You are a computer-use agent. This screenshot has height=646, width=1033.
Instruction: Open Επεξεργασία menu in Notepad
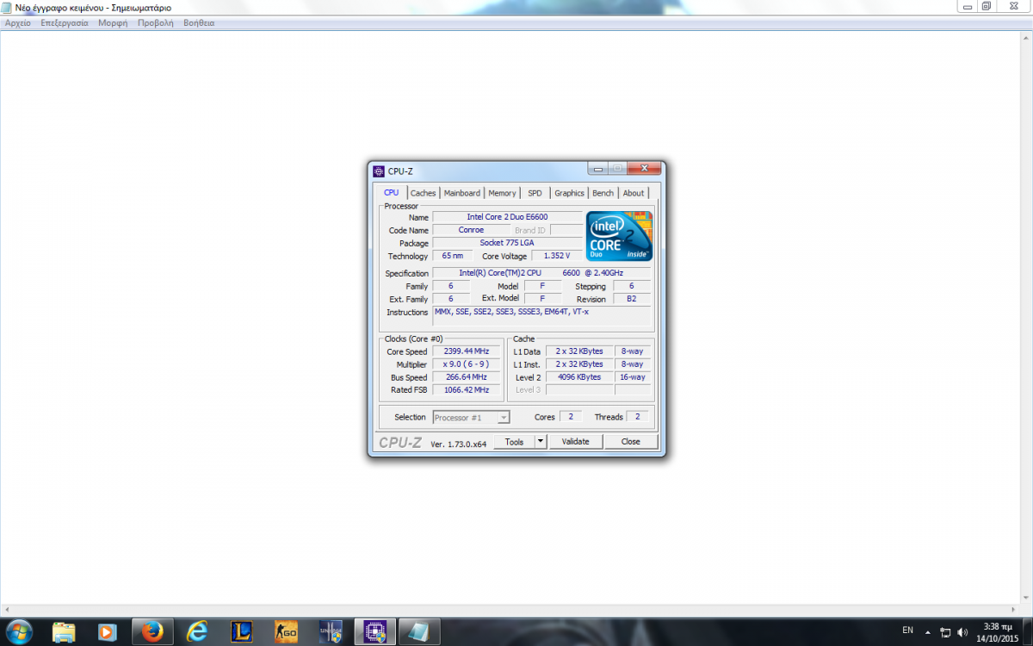tap(65, 22)
